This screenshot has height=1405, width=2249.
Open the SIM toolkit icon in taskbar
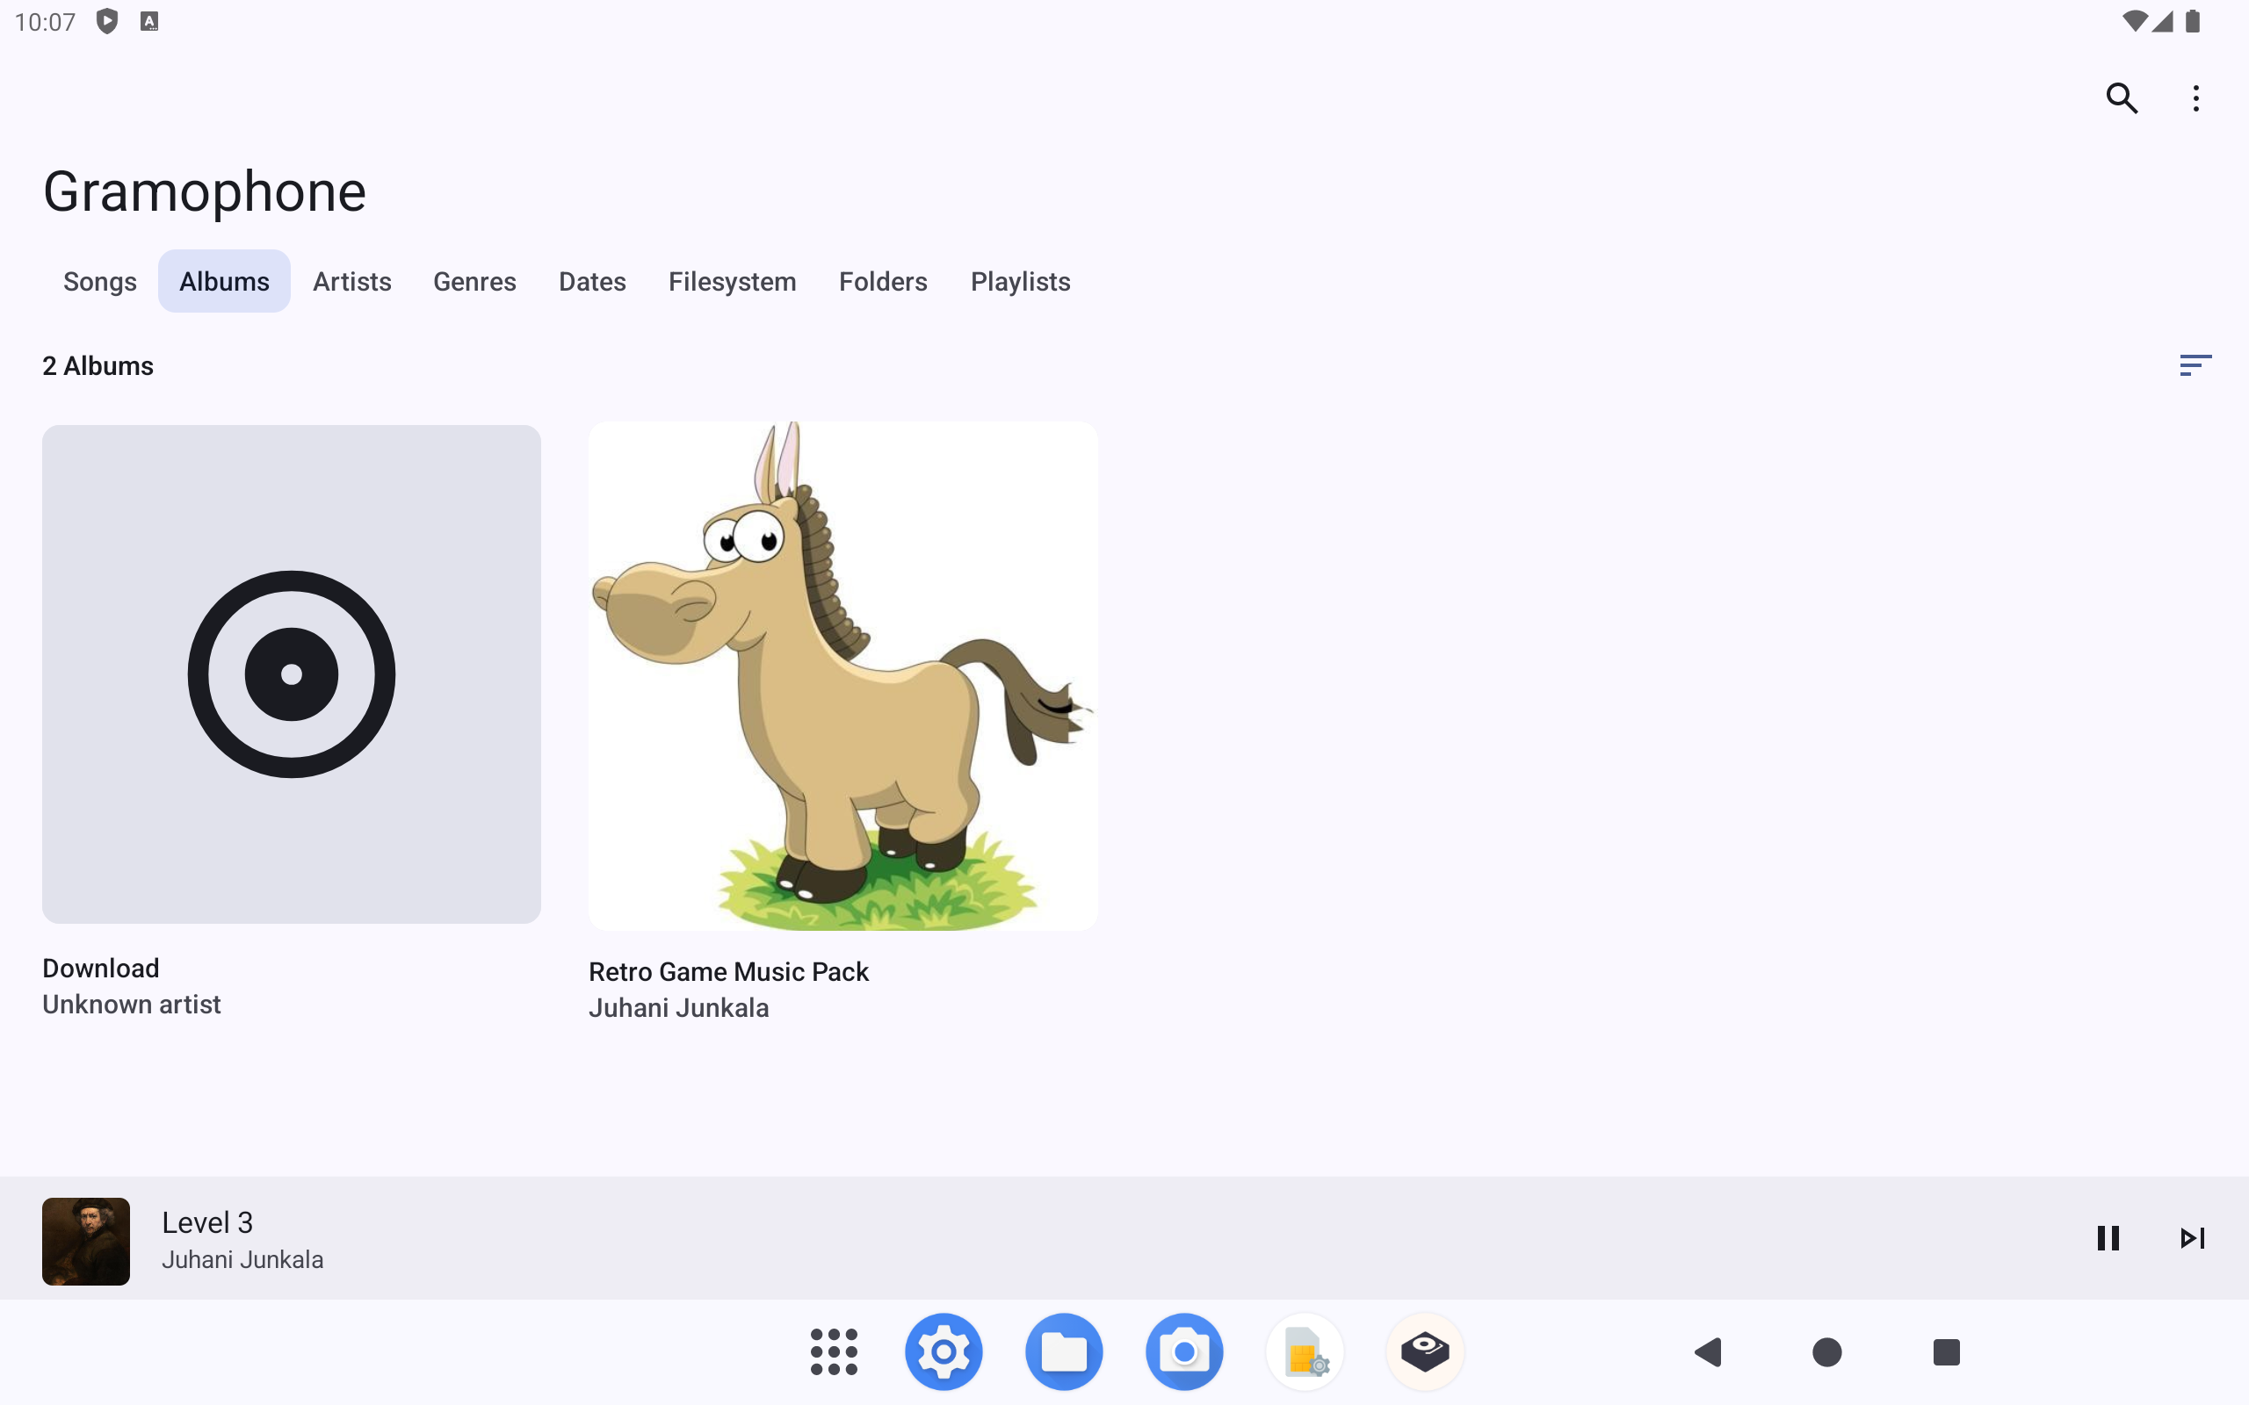coord(1305,1351)
